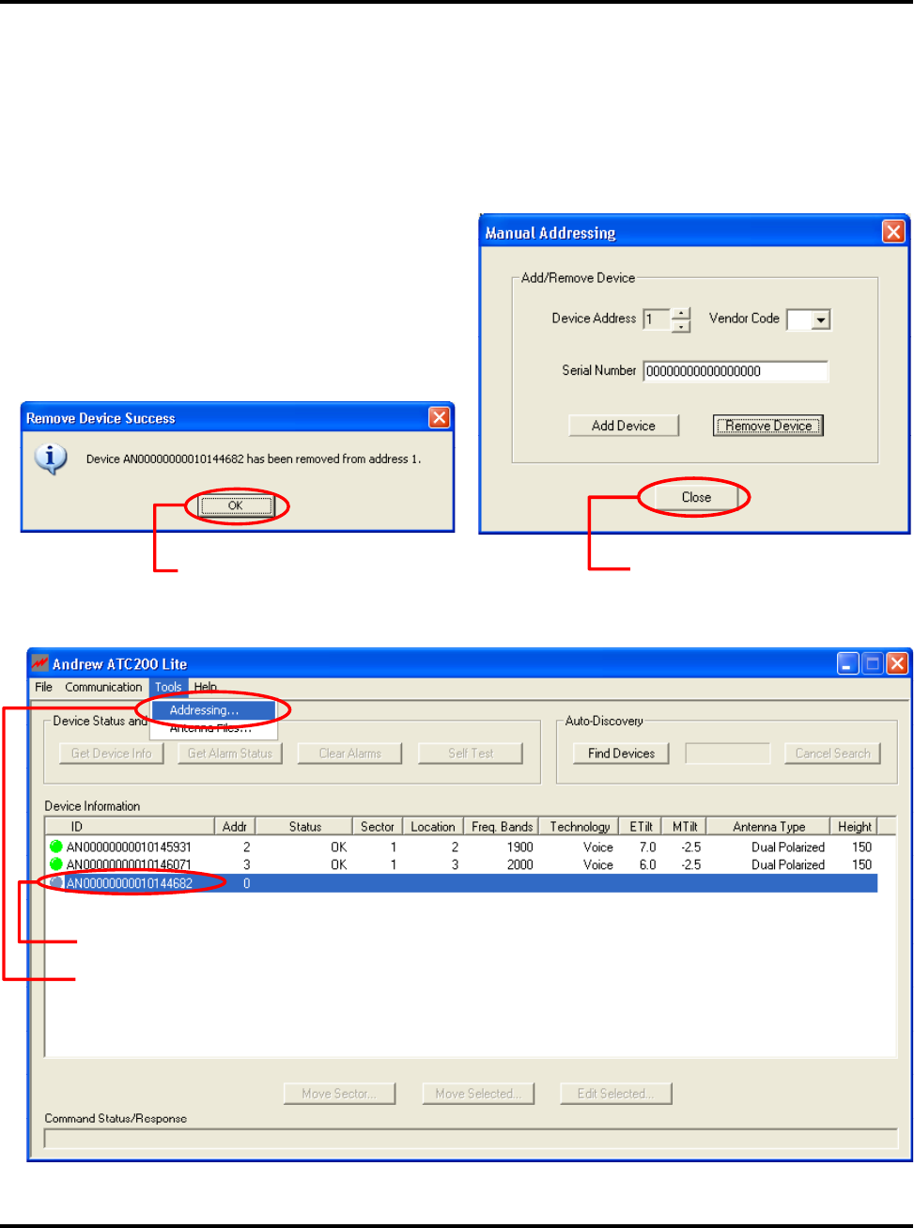Screen dimensions: 914x1228
Task: Select device AN00000000010144682 row
Action: [462, 883]
